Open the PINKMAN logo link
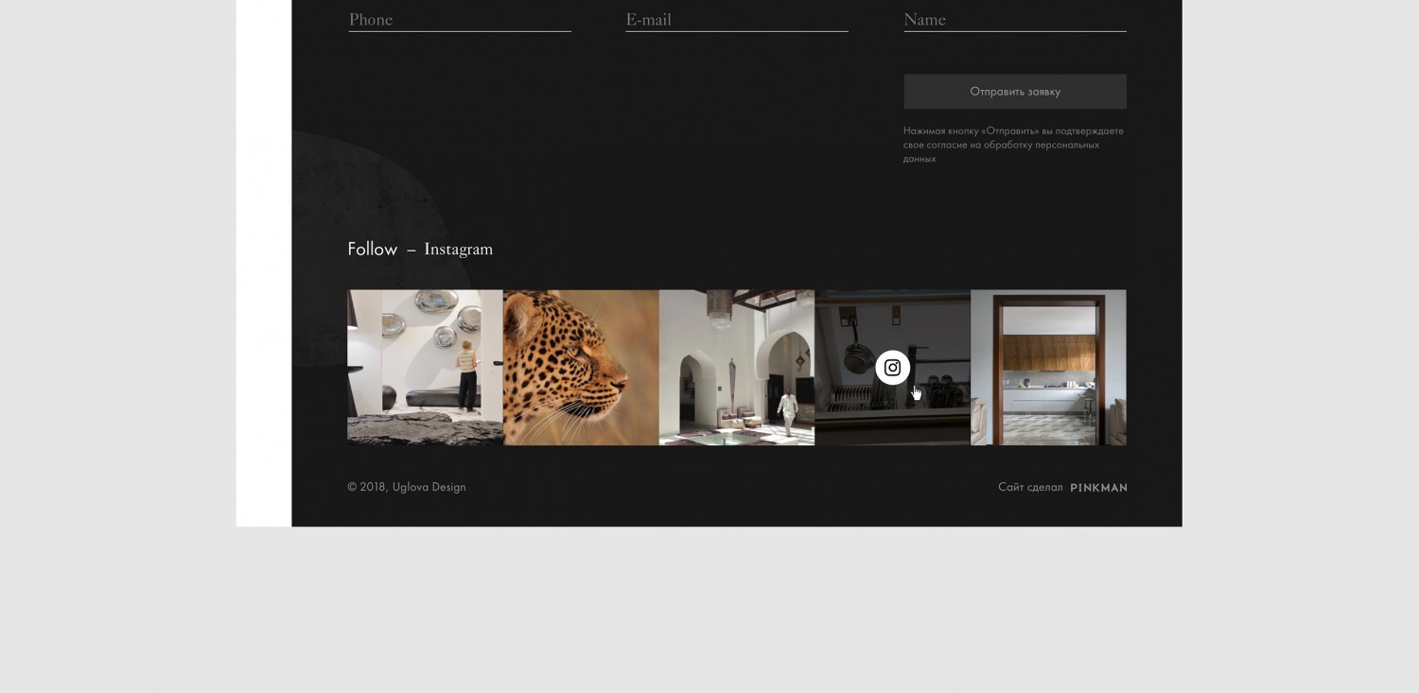The height and width of the screenshot is (693, 1419). (1098, 488)
